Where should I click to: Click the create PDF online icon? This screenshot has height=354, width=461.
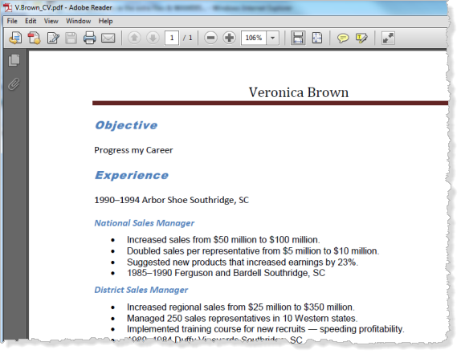(34, 38)
